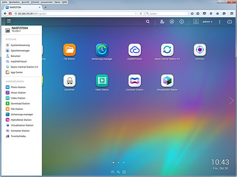Open Sicherungs-manager in side menu
This screenshot has height=177, width=237.
pyautogui.click(x=19, y=114)
